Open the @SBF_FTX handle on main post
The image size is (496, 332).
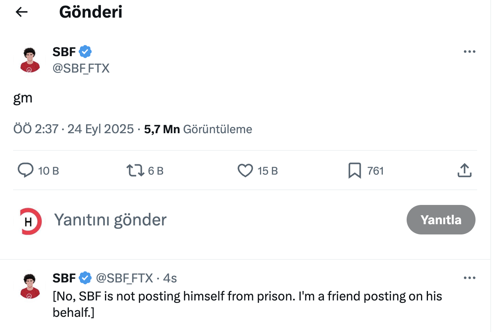click(81, 68)
